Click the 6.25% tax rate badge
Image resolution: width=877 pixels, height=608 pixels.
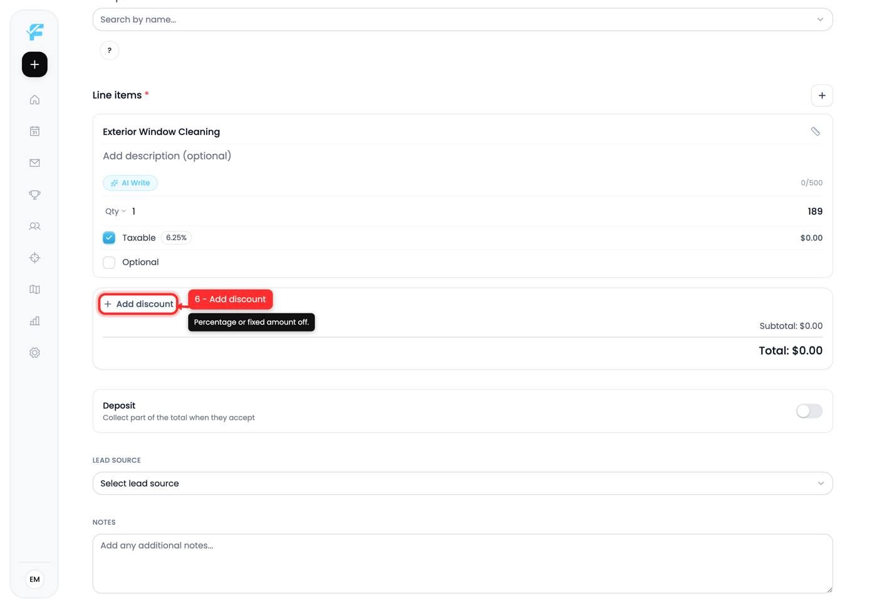tap(176, 238)
